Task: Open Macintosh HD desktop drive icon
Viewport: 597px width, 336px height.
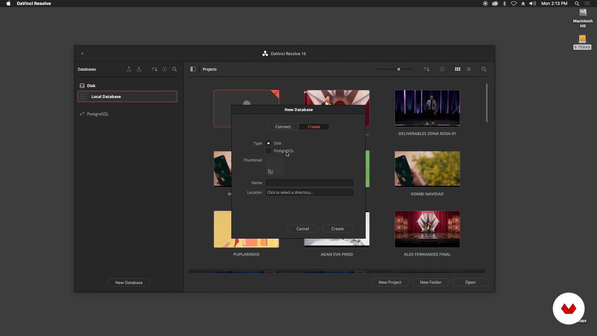Action: [x=583, y=13]
